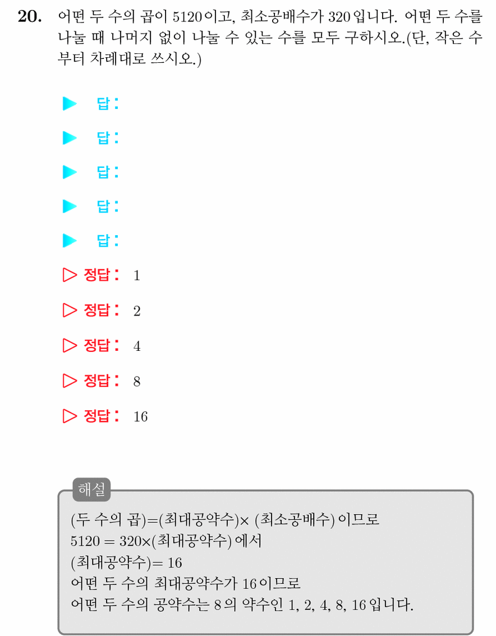Click the explanation's final line listing 1, 2, 4, 8, 16
This screenshot has width=496, height=636.
tap(242, 605)
